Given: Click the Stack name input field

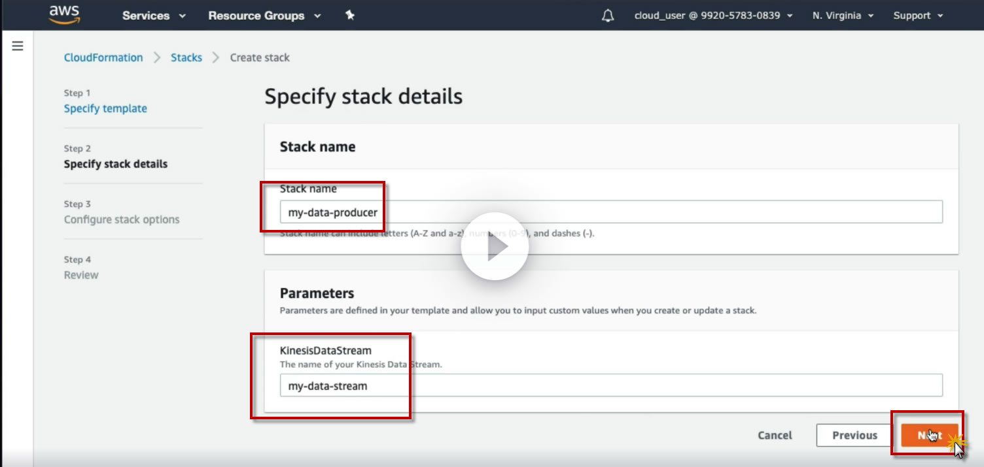Looking at the screenshot, I should coord(654,212).
